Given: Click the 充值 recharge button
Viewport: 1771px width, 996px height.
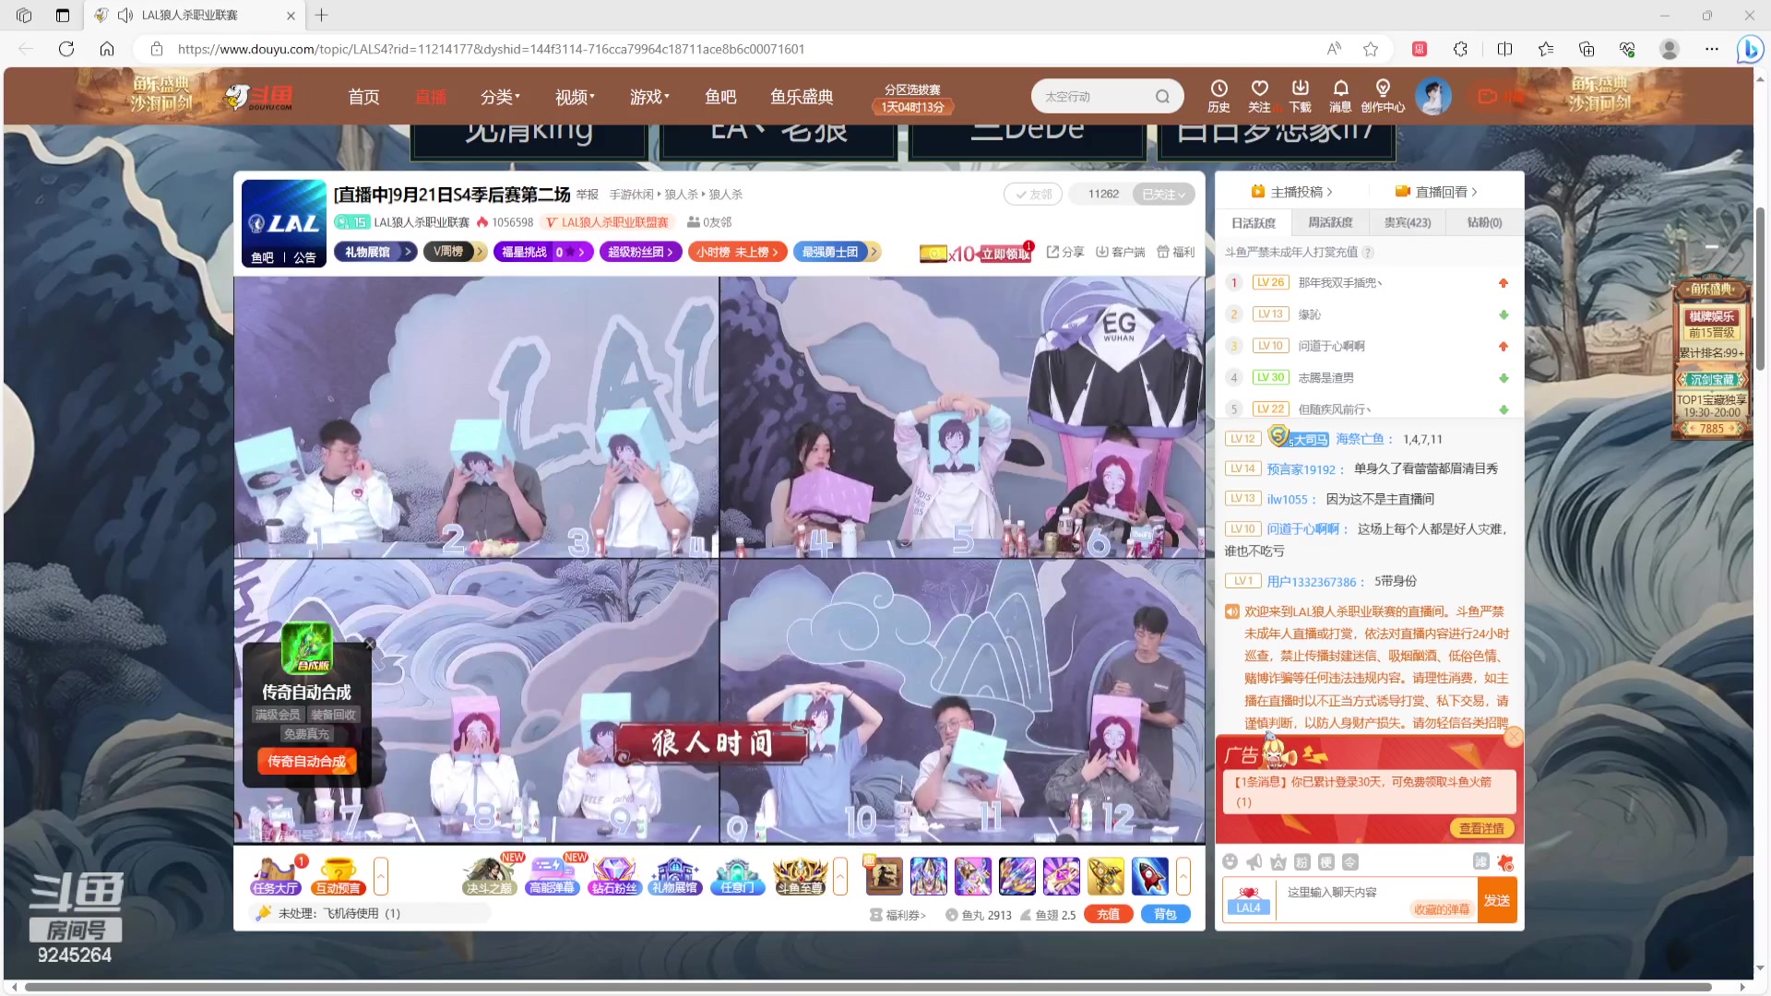Looking at the screenshot, I should point(1108,914).
